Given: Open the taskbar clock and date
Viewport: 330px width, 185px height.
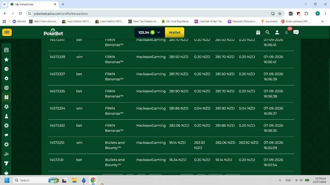Looking at the screenshot, I should pyautogui.click(x=319, y=180).
